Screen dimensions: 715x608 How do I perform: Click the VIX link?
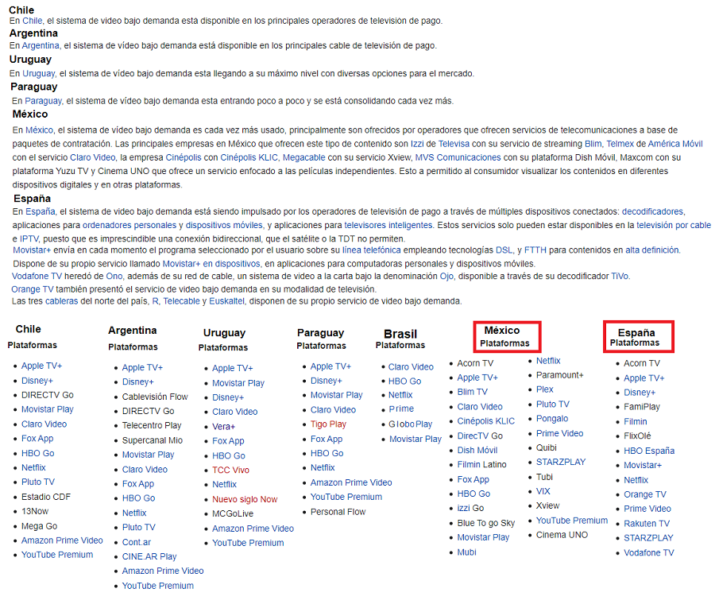[x=543, y=491]
